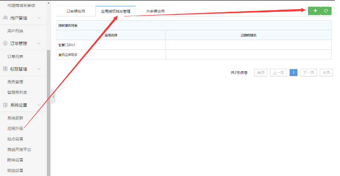Open 站点设置 menu item

pyautogui.click(x=15, y=139)
